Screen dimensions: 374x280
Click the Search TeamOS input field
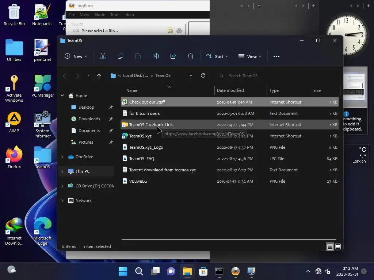[x=277, y=76]
